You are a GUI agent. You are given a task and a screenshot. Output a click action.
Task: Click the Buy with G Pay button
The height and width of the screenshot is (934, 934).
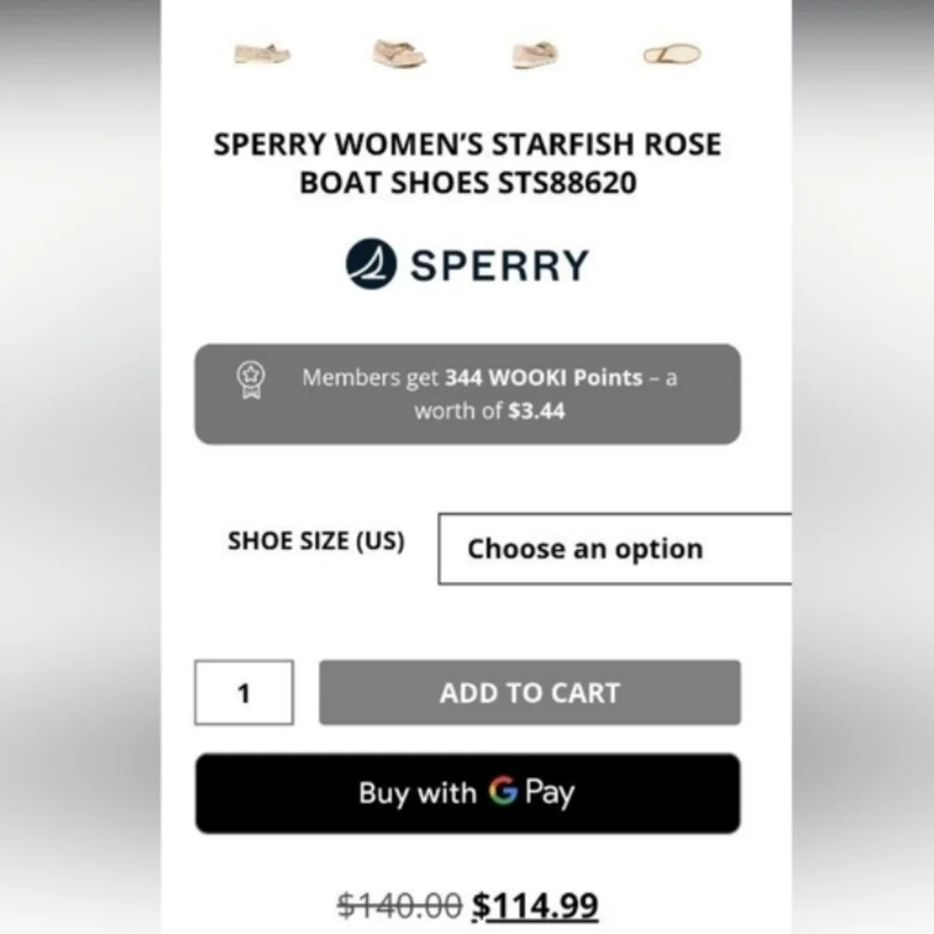(467, 793)
